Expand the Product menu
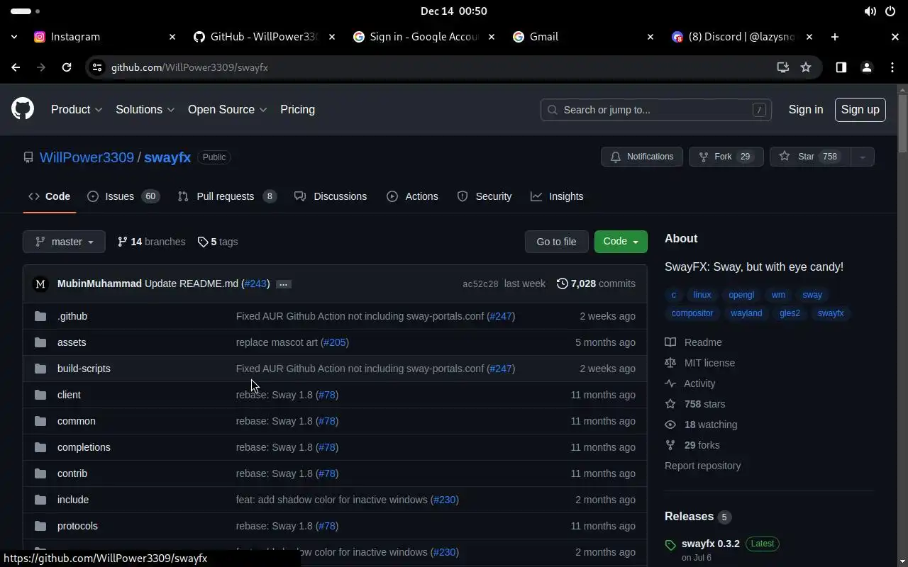 [x=77, y=110]
